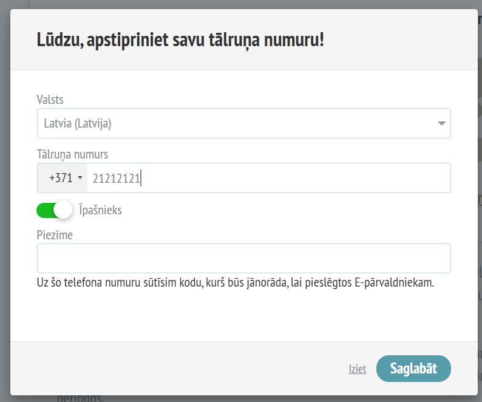Click the Iziet link

tap(357, 369)
